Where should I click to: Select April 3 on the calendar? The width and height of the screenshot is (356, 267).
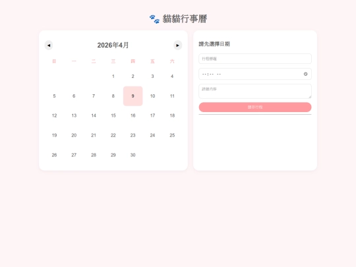pos(152,76)
